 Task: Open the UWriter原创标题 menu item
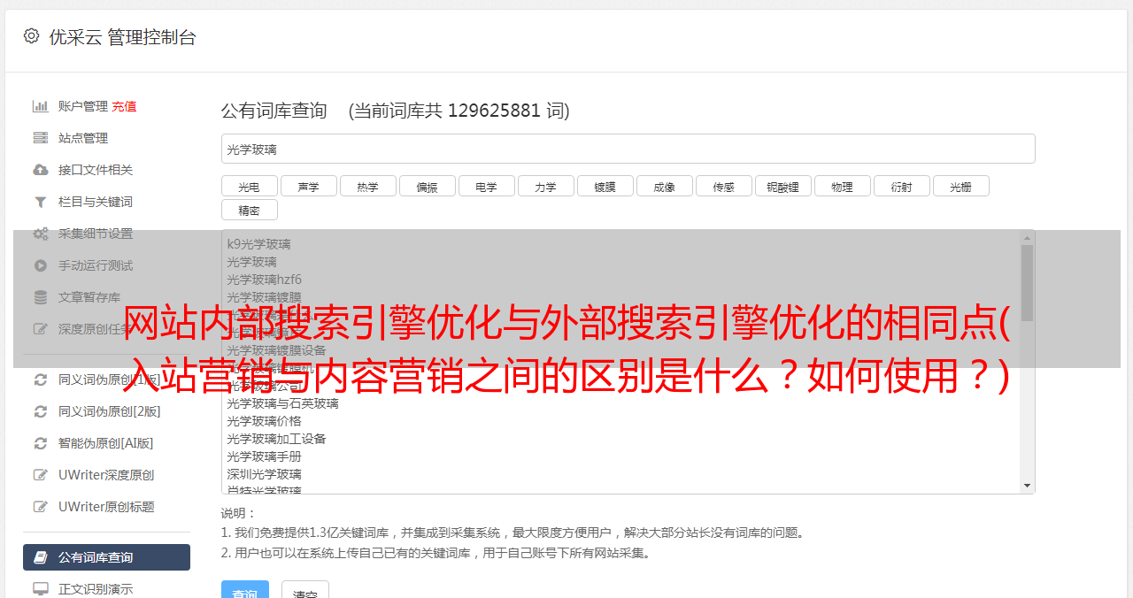tap(106, 507)
